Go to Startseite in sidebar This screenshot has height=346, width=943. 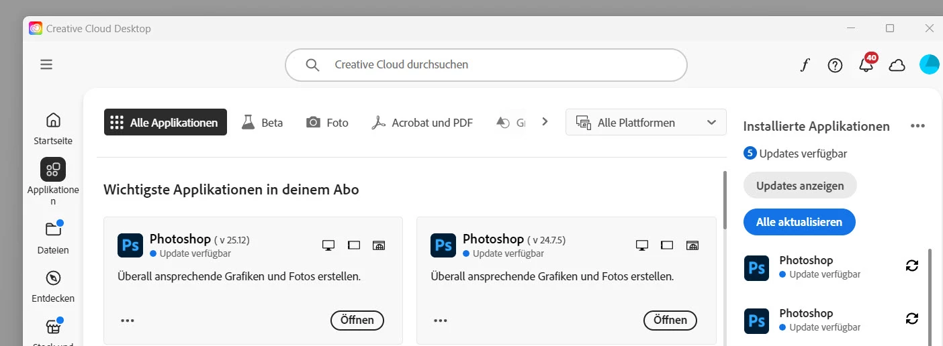pos(53,128)
